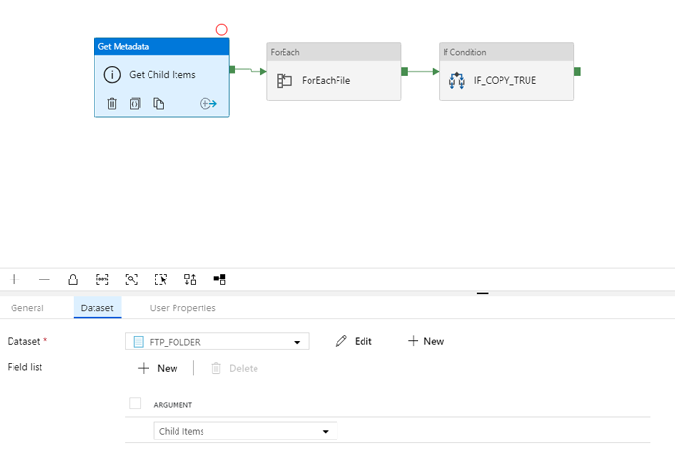Select the Get Metadata activity header

click(x=161, y=46)
